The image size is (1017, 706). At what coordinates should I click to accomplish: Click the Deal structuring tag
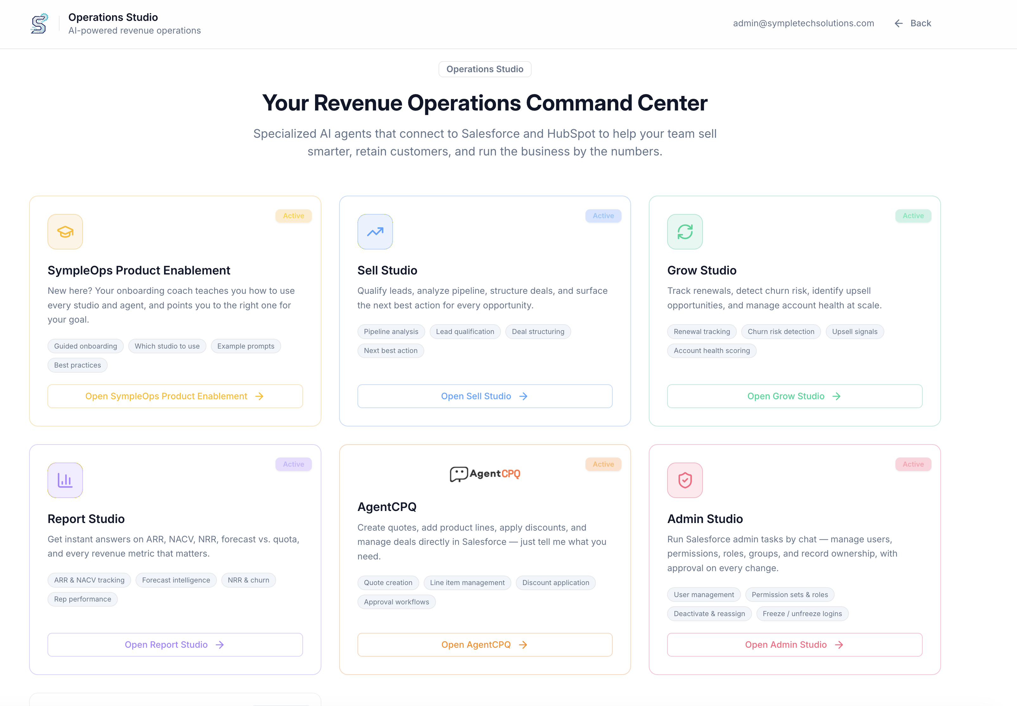[x=538, y=332]
